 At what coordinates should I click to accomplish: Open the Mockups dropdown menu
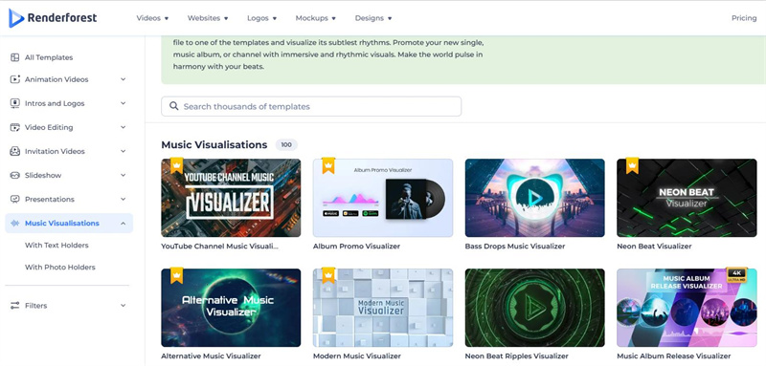click(316, 18)
